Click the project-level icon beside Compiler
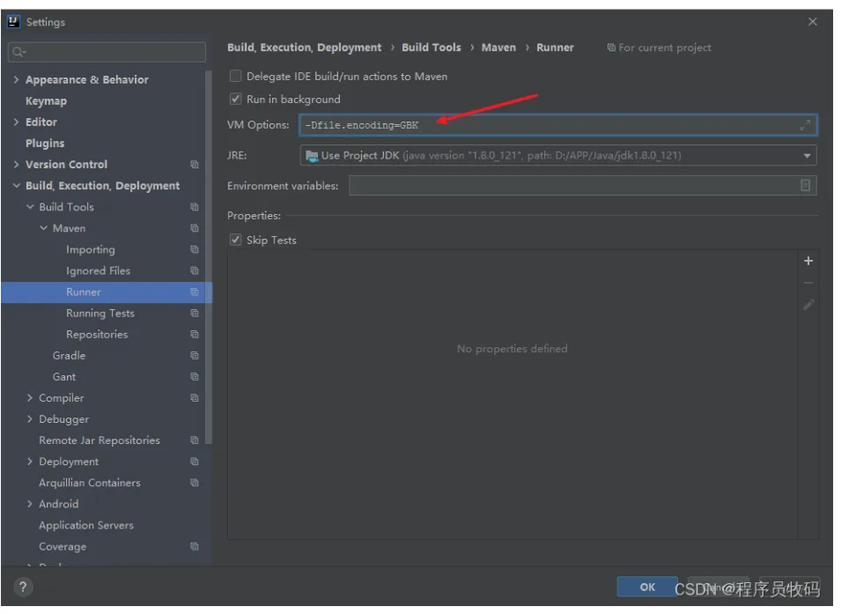Viewport: 856px width, 614px height. click(x=195, y=398)
